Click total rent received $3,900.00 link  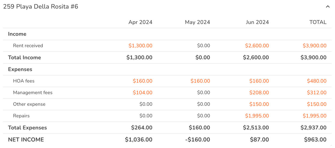pos(314,46)
